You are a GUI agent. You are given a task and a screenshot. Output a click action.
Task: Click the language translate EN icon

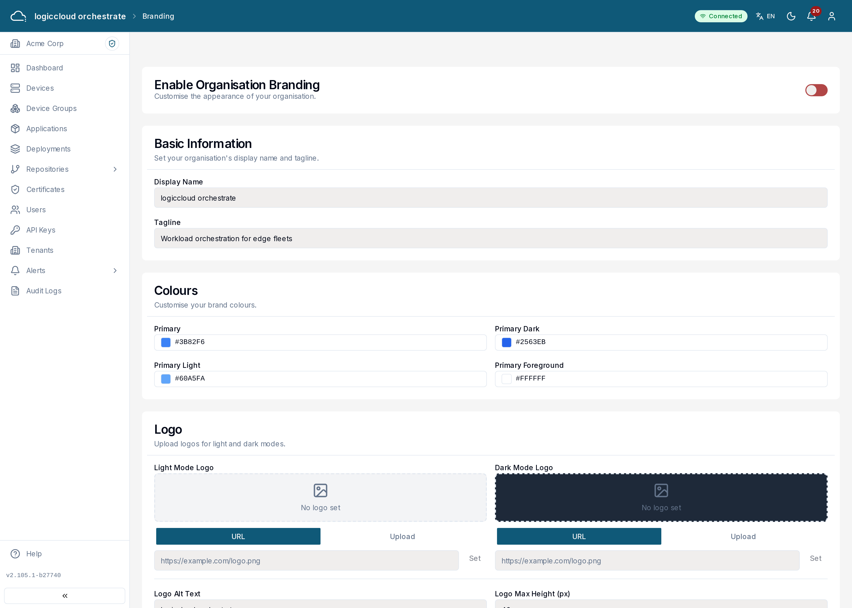click(765, 16)
